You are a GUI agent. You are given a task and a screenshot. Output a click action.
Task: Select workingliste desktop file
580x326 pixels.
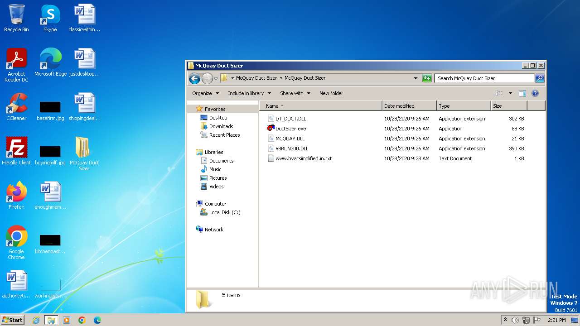tap(50, 288)
